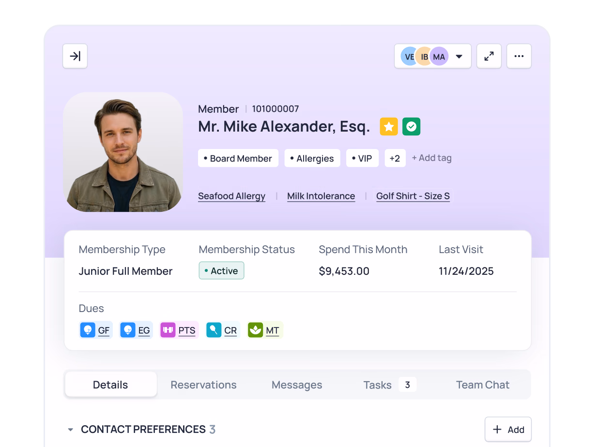Select the IB avatar
This screenshot has height=447, width=597.
pyautogui.click(x=424, y=57)
